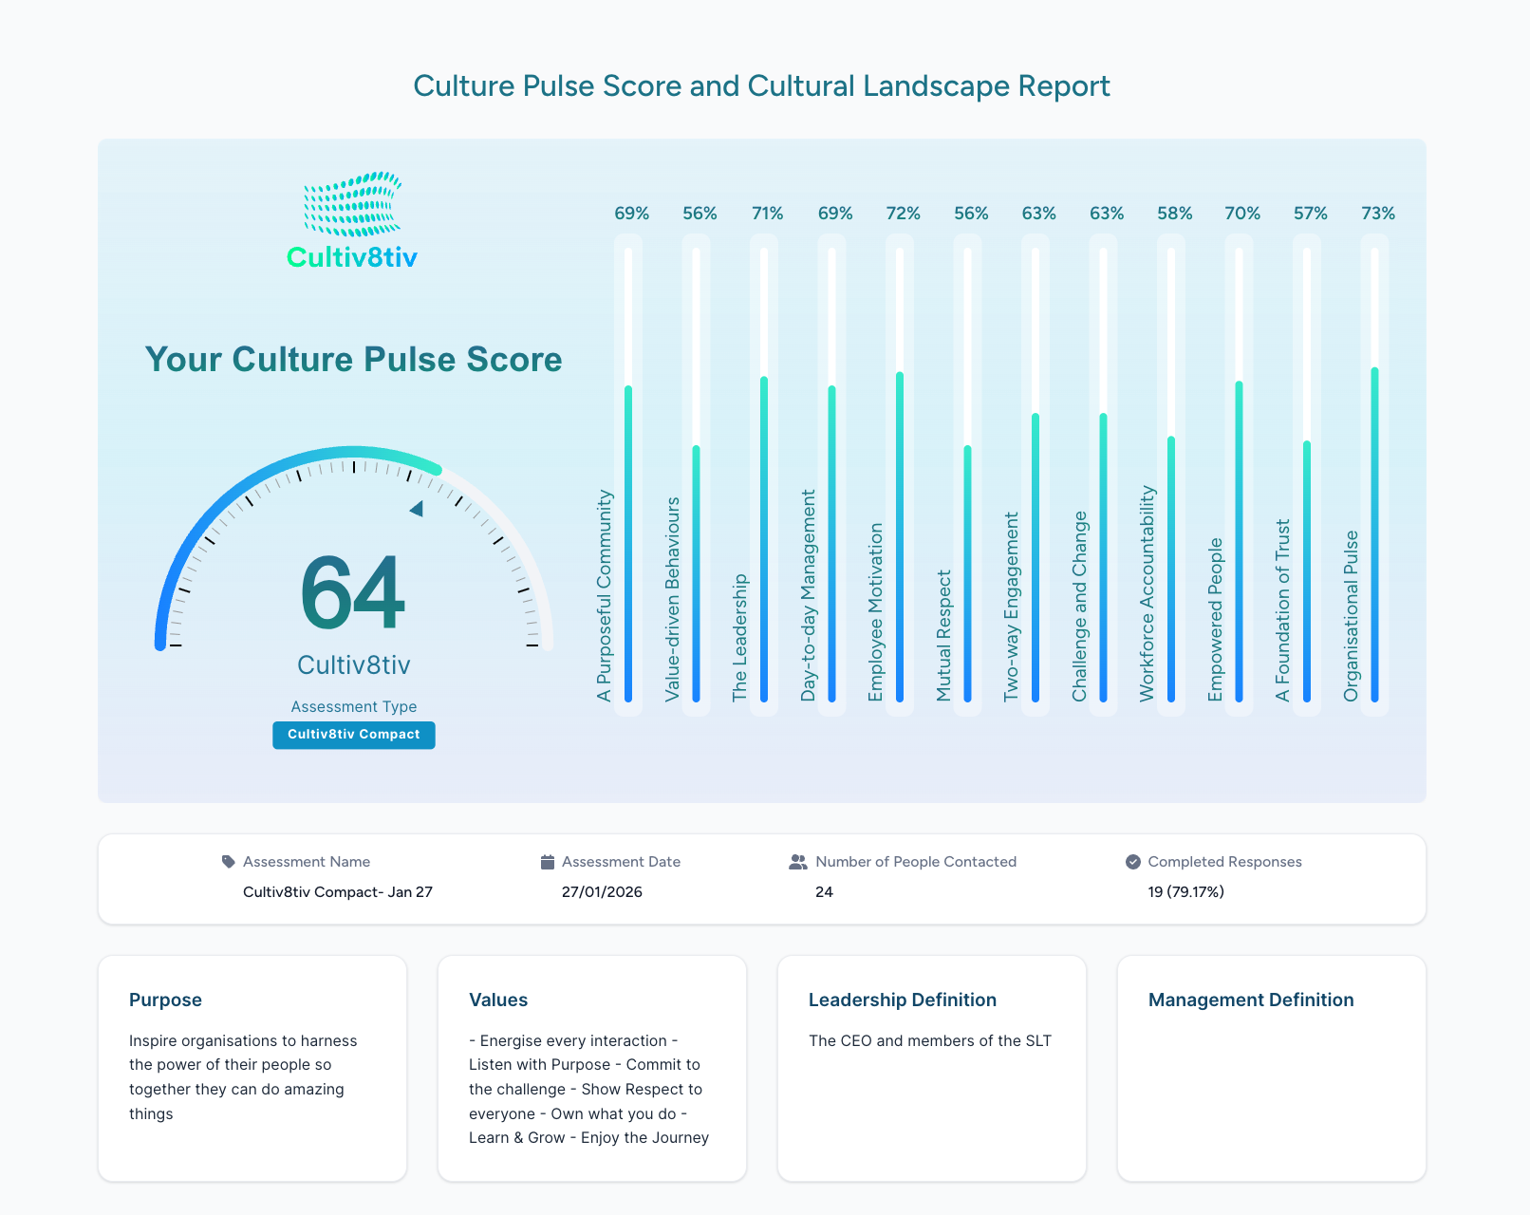Select the Your Culture Pulse Score heading
The image size is (1530, 1215).
pyautogui.click(x=353, y=360)
